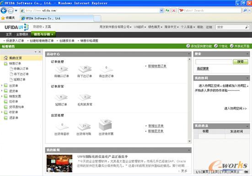
Task: Click the browser back arrow button
Action: (x=4, y=11)
